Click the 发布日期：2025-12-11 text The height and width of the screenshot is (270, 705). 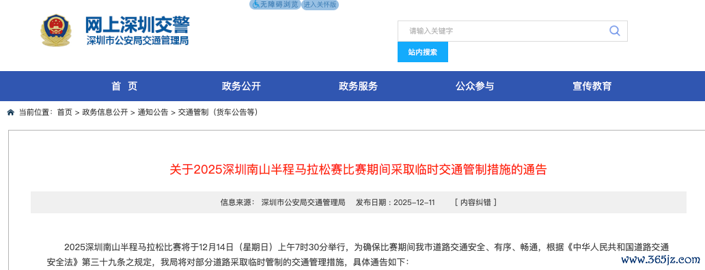tap(396, 202)
